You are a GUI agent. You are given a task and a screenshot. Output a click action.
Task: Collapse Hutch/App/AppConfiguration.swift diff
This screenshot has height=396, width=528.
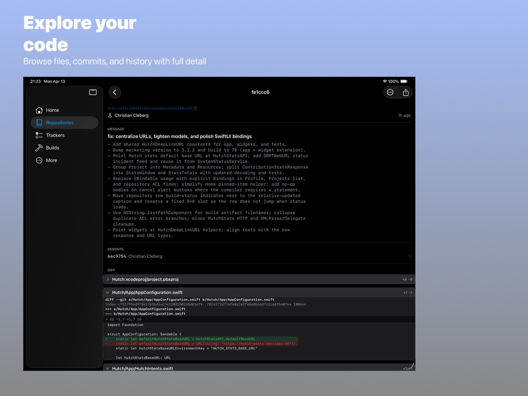coord(259,292)
